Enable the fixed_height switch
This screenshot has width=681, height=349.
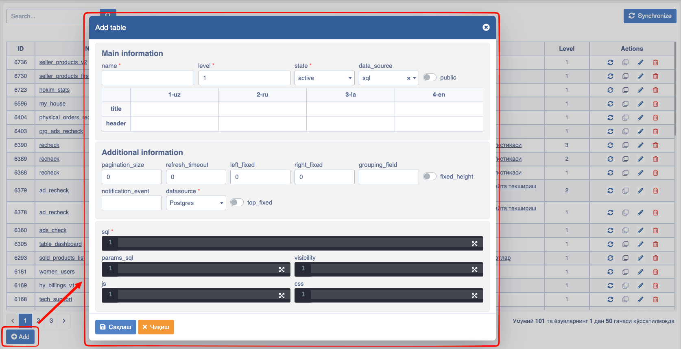pos(430,177)
